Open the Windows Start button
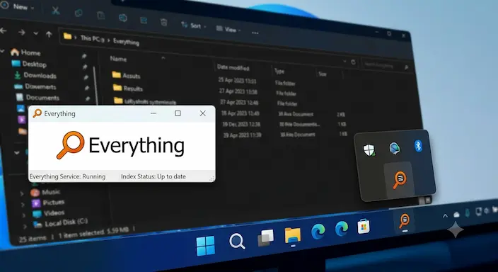This screenshot has width=498, height=272. 206,246
